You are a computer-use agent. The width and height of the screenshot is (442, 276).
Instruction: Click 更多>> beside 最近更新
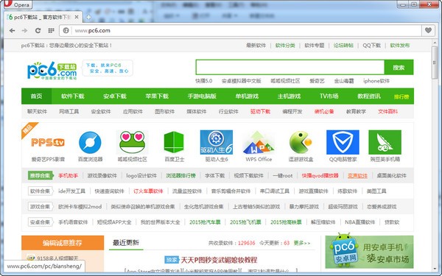pos(302,243)
